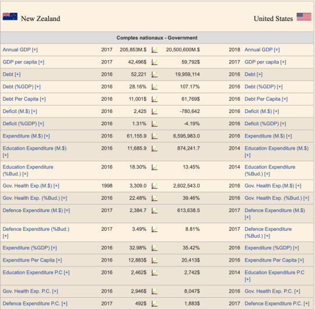Viewport: 315px width, 310px height.
Task: Open right Education Expenditure (%Bud.) link
Action: click(270, 170)
